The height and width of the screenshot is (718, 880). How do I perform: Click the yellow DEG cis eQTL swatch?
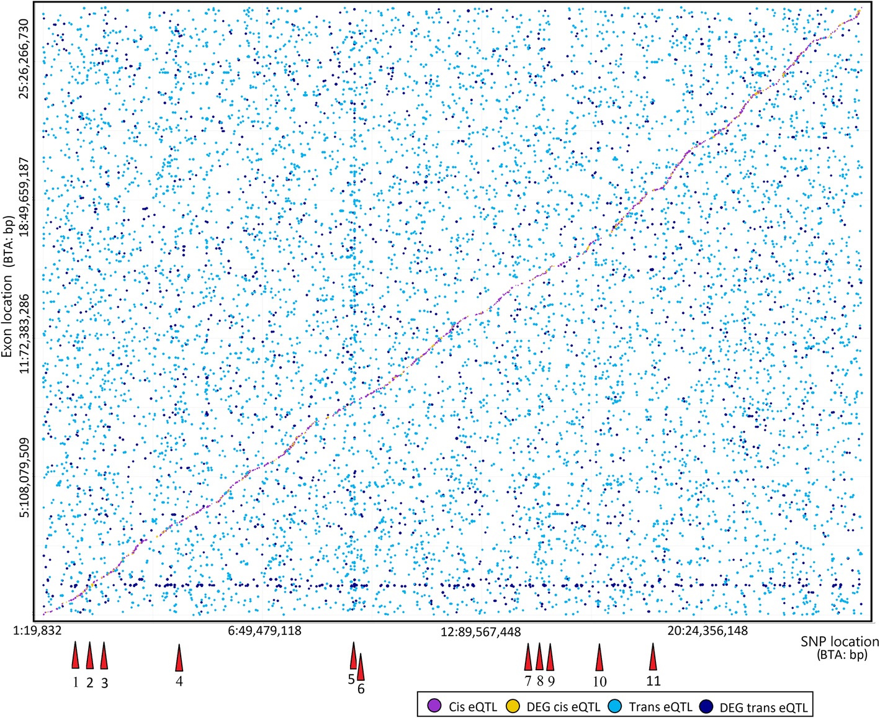pos(513,706)
